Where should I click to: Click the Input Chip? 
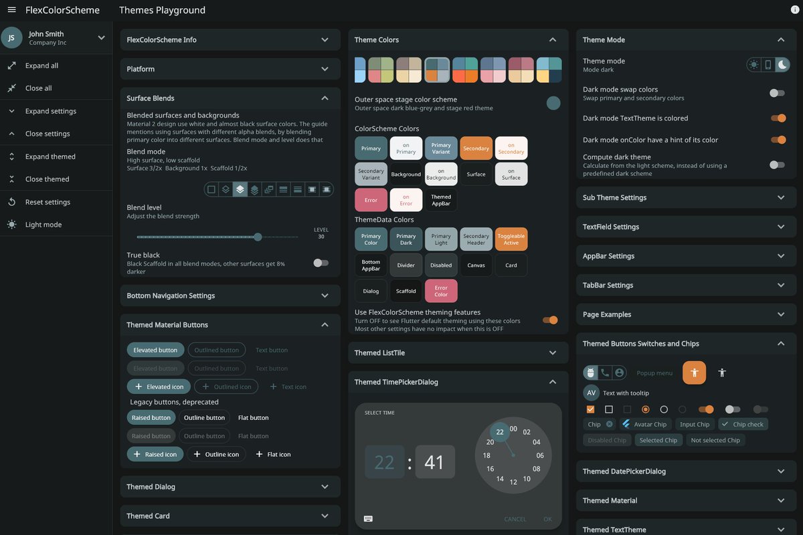(695, 424)
